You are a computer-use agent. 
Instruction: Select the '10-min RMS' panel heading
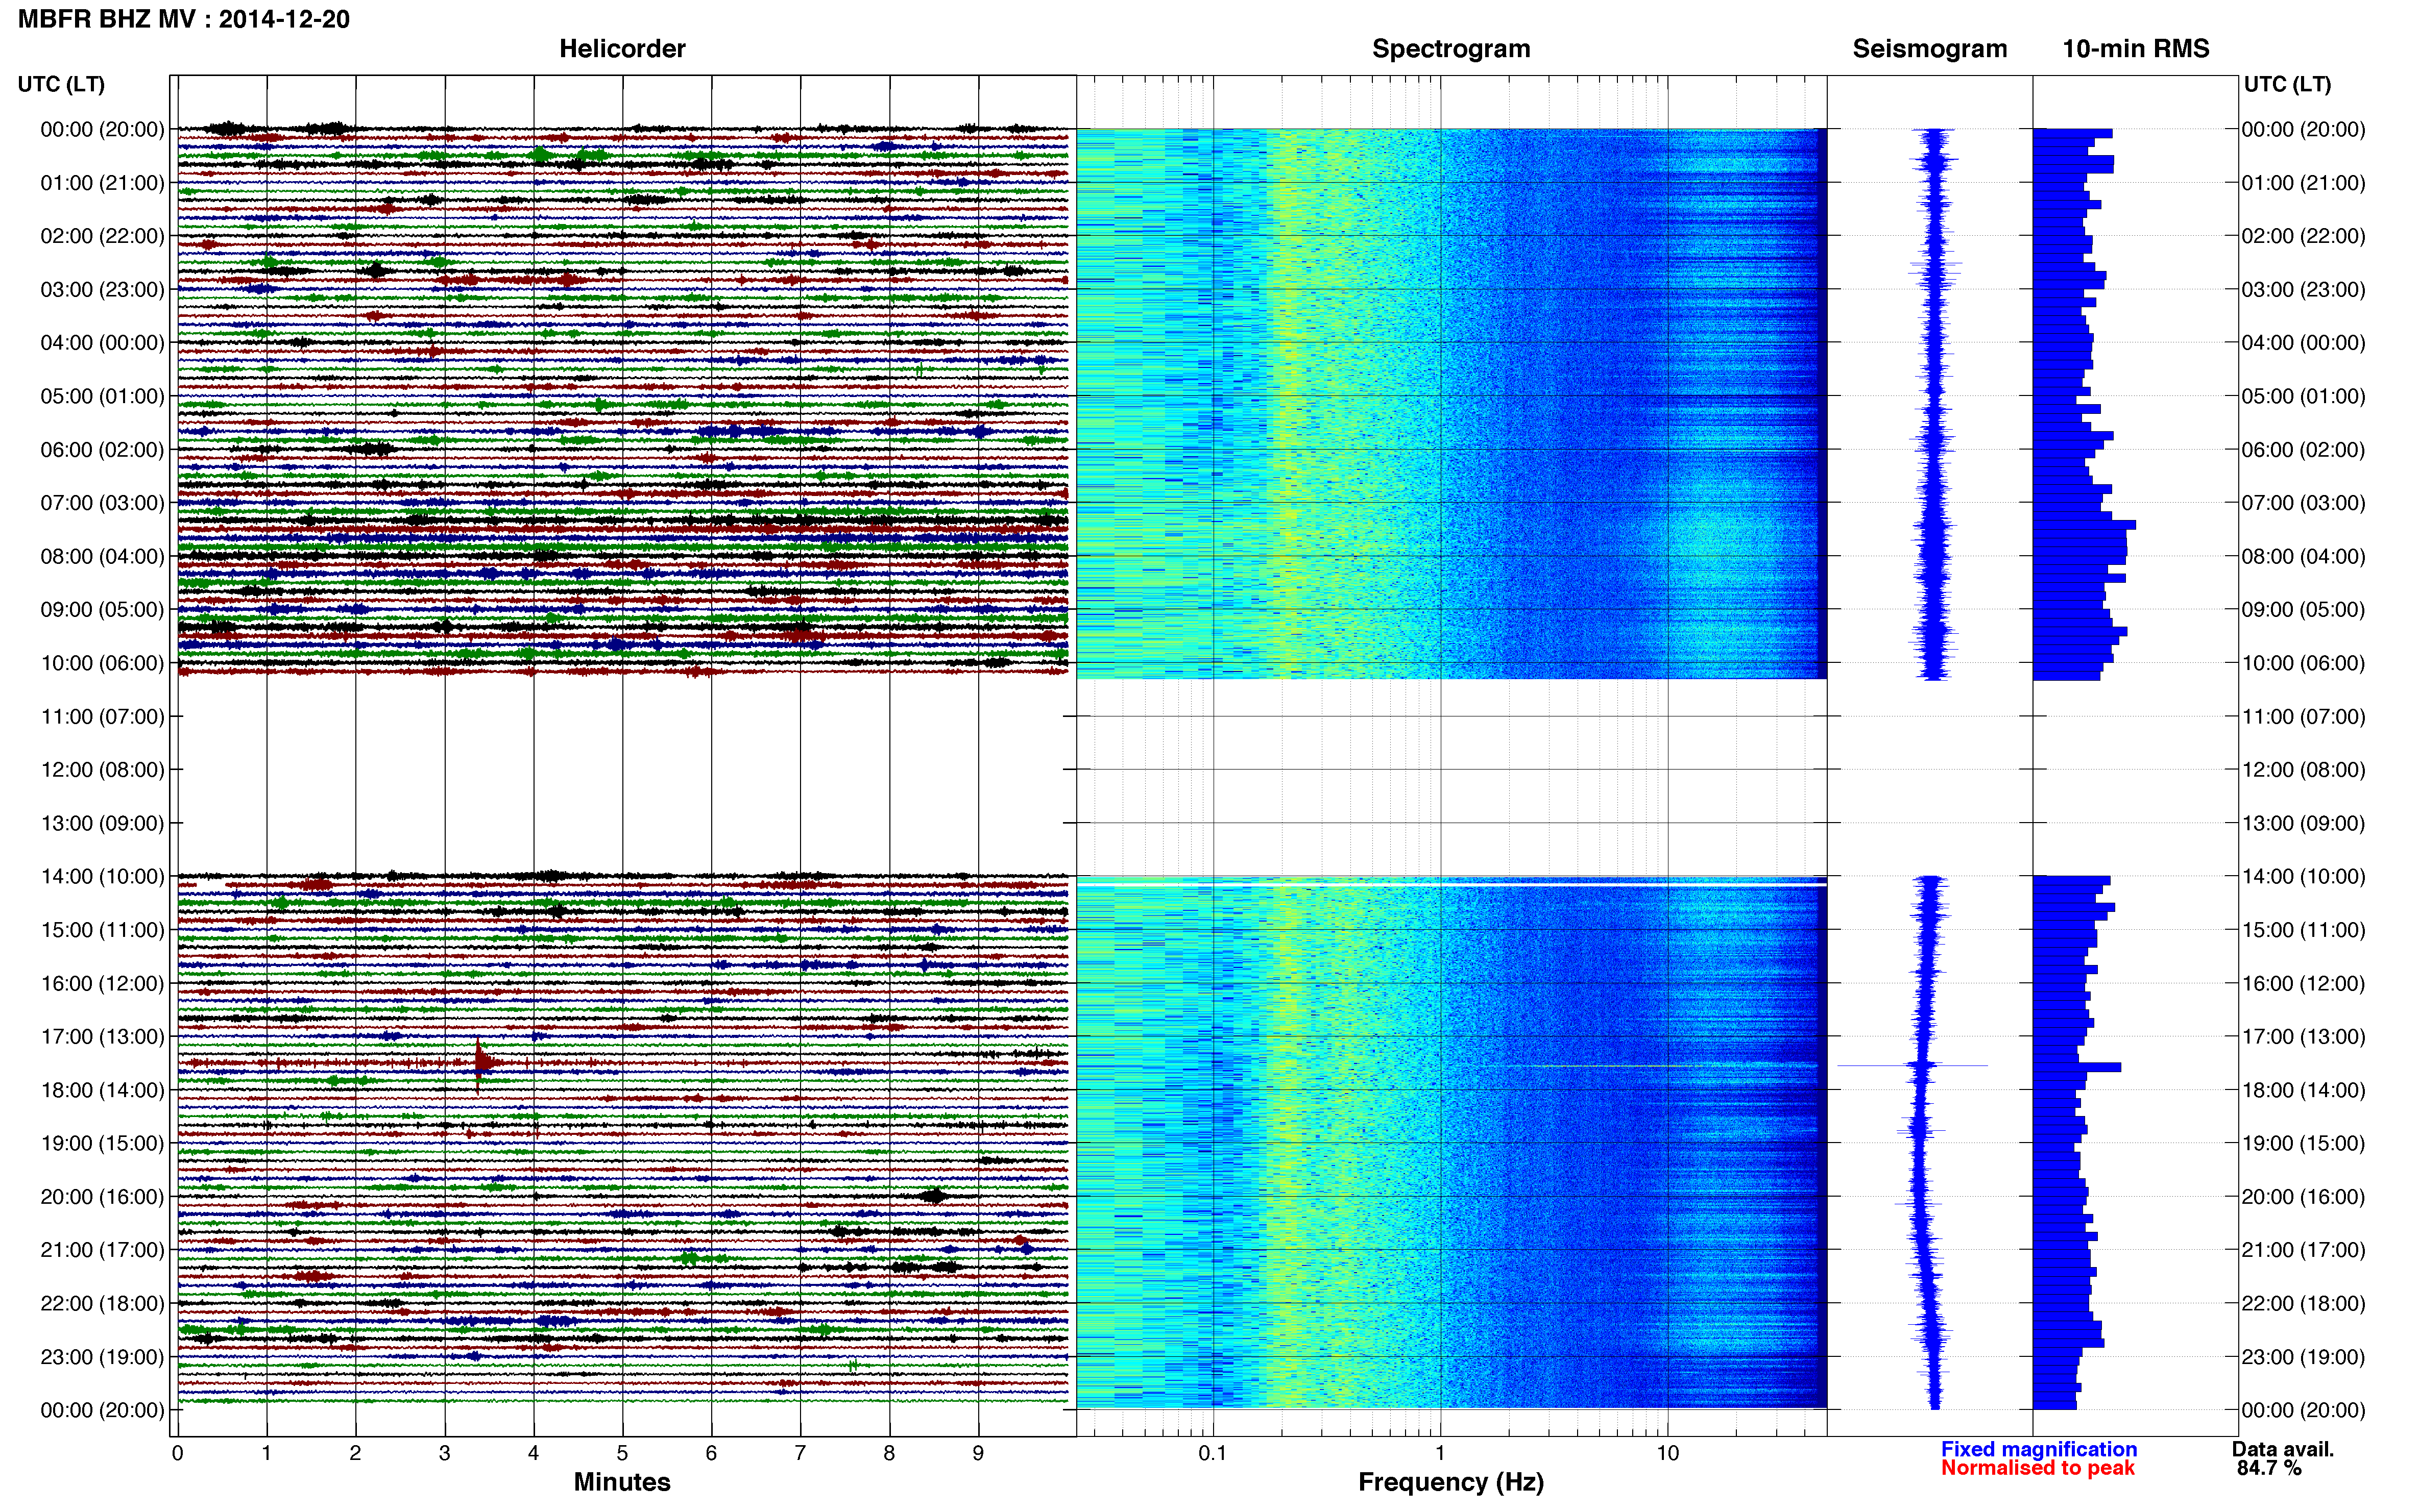(2135, 49)
